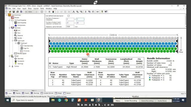The width and height of the screenshot is (191, 107).
Task: Click the clearance wall to first tube field
Action: point(70,26)
